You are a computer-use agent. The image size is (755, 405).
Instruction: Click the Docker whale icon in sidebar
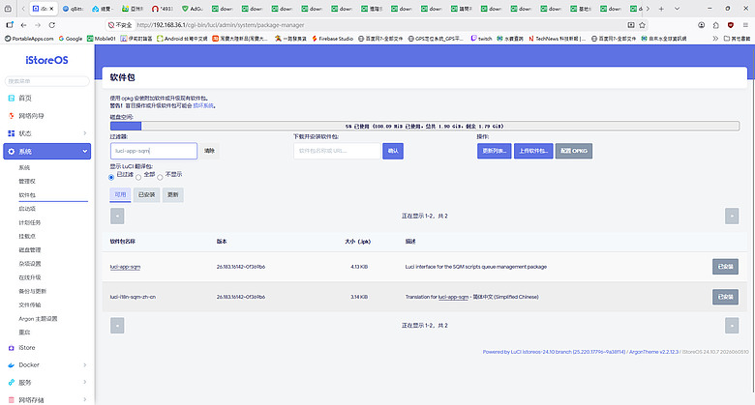tap(11, 365)
